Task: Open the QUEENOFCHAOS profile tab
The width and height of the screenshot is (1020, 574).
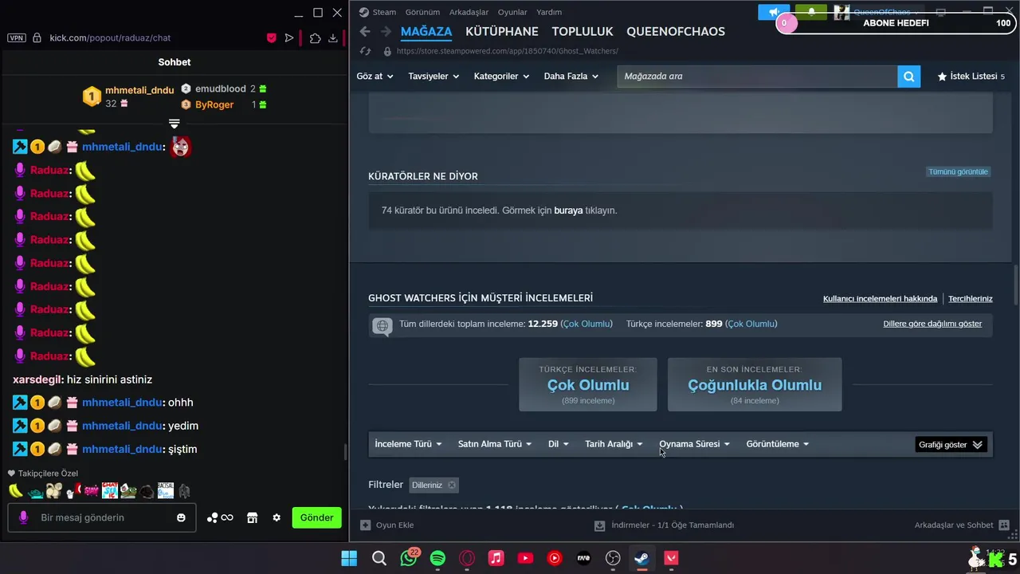Action: coord(676,32)
